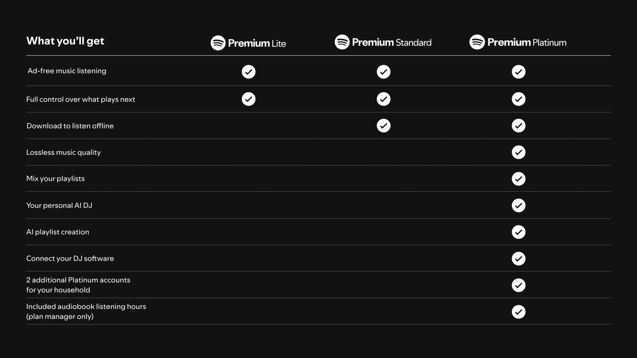Click Lite checkmark for ad-free music listening
Viewport: 637px width, 358px height.
click(248, 72)
